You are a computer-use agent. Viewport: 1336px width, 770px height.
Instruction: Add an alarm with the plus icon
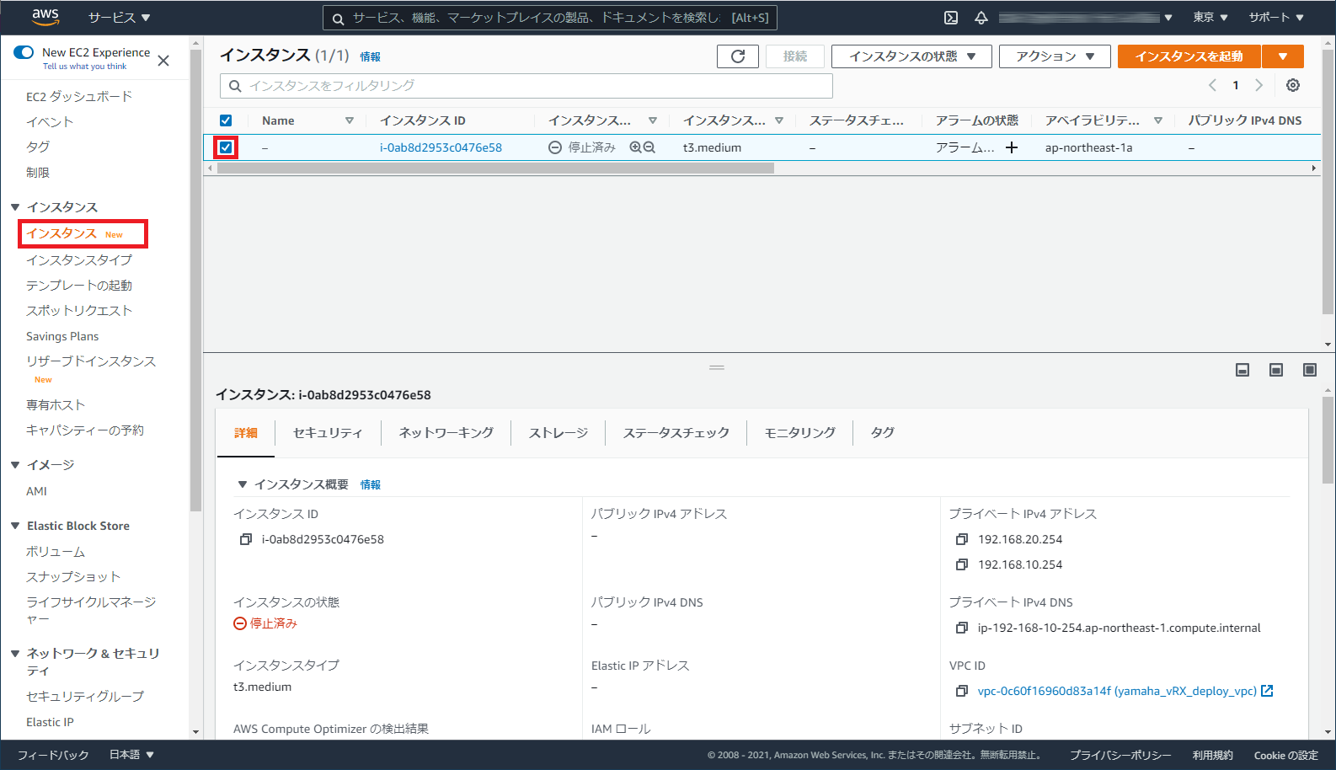pos(1012,147)
